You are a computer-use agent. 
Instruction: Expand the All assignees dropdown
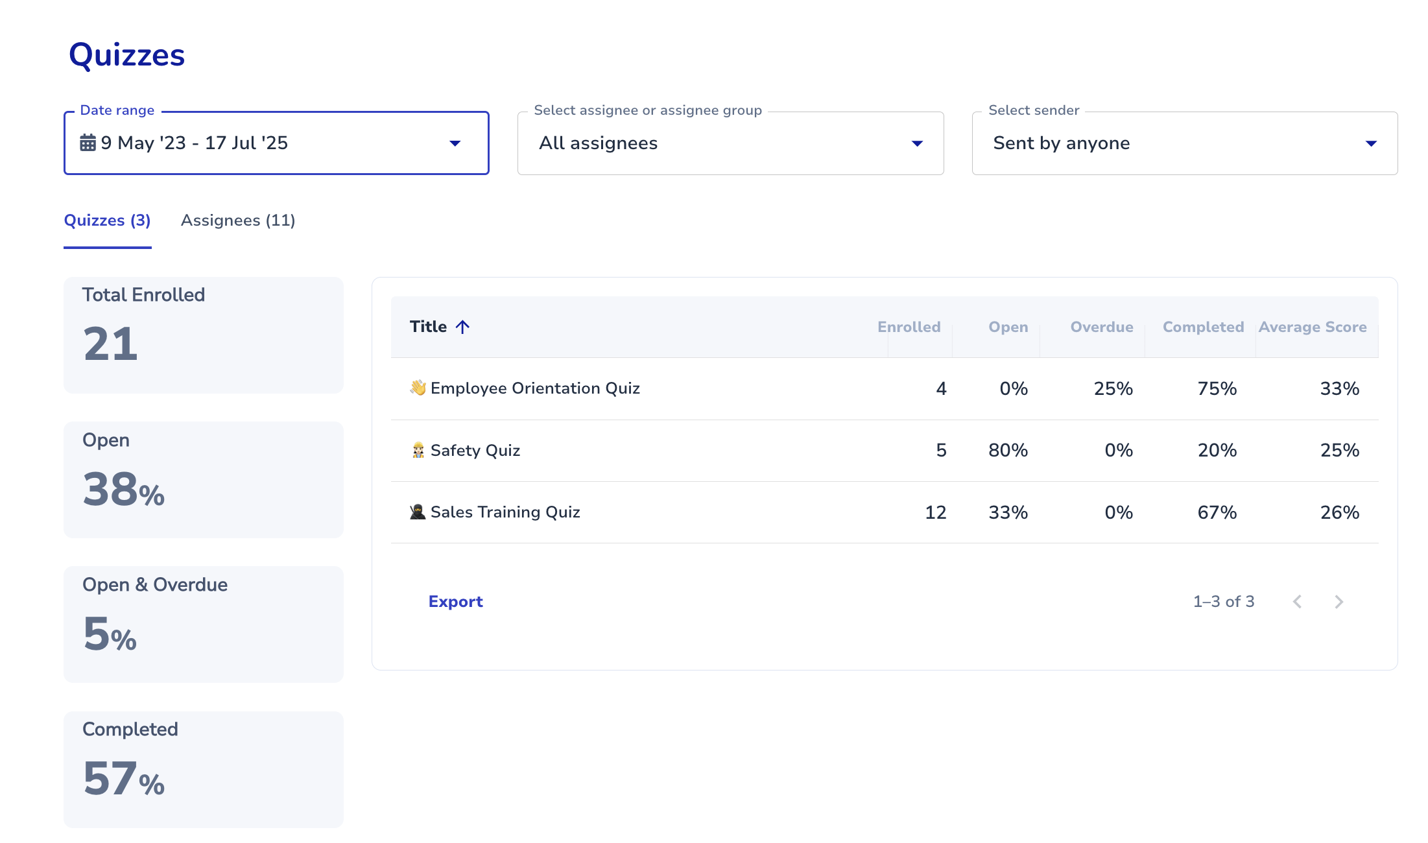[917, 143]
